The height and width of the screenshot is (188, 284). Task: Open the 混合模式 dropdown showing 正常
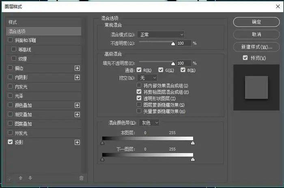pos(161,34)
